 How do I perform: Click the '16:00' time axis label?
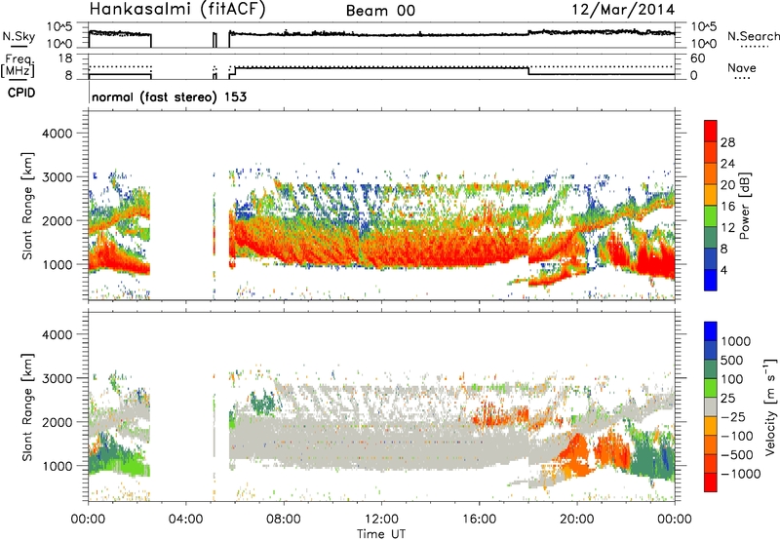pyautogui.click(x=479, y=520)
